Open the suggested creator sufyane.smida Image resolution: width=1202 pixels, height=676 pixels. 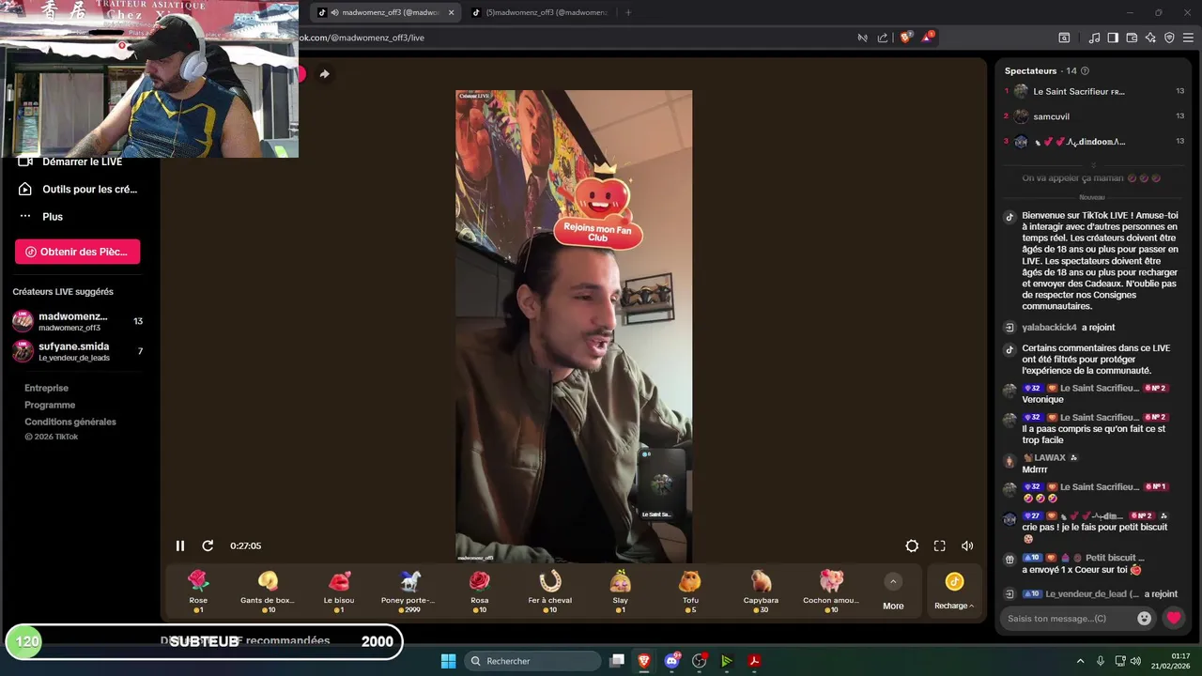[x=77, y=351]
